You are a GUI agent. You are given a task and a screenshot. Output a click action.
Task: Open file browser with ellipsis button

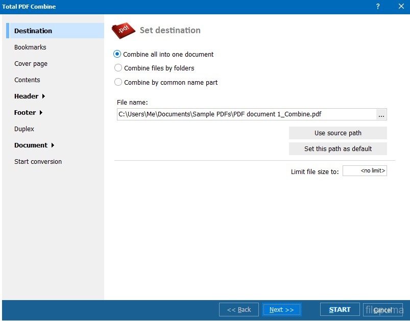381,115
